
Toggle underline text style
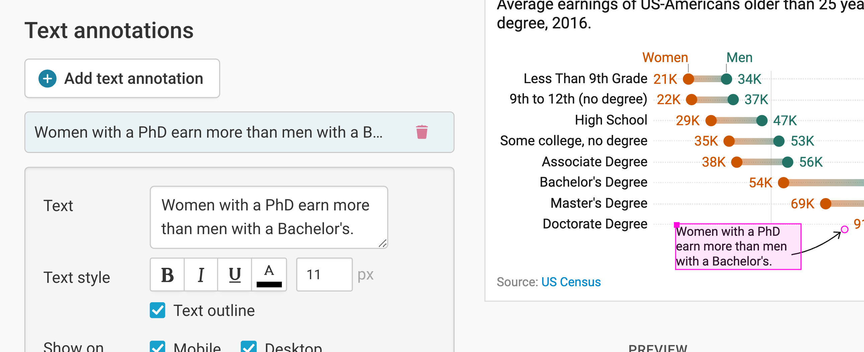click(235, 275)
